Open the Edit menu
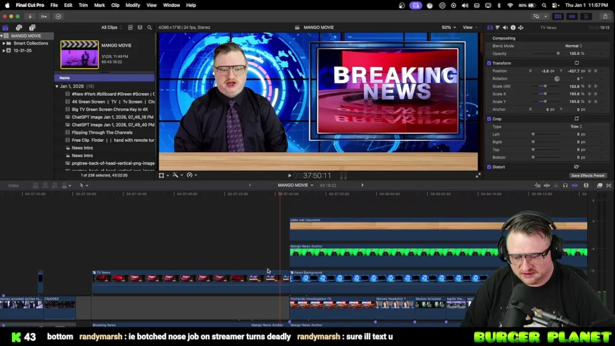 pos(68,5)
